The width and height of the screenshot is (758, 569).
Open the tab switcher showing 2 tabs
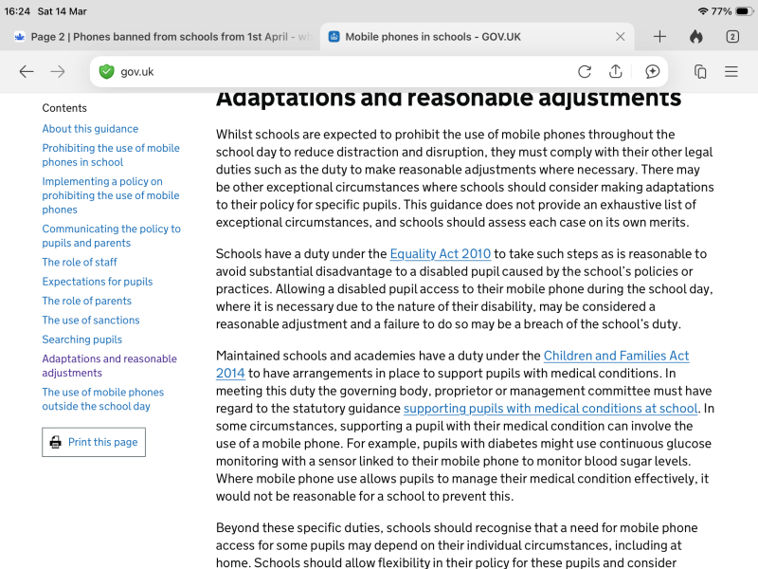(x=732, y=37)
